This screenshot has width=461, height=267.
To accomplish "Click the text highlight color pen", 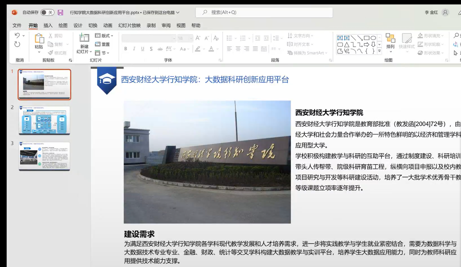I will tap(198, 49).
